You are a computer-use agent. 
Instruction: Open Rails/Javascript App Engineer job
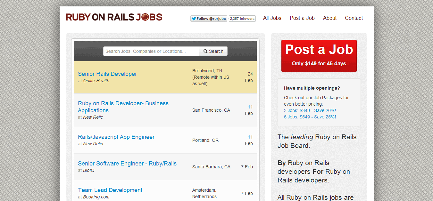pyautogui.click(x=116, y=137)
